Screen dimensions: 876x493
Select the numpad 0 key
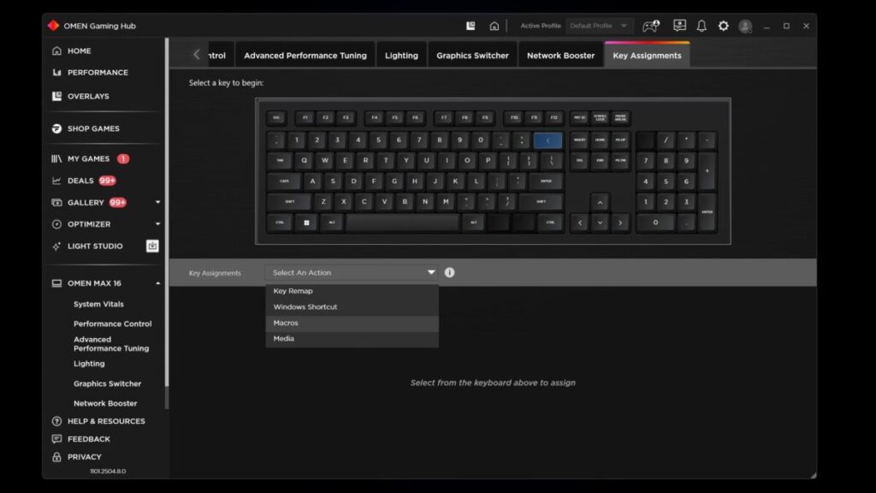[656, 223]
